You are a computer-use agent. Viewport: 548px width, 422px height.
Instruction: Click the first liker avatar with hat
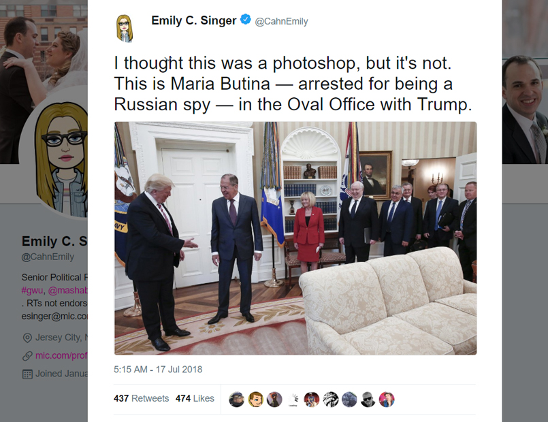pos(237,400)
